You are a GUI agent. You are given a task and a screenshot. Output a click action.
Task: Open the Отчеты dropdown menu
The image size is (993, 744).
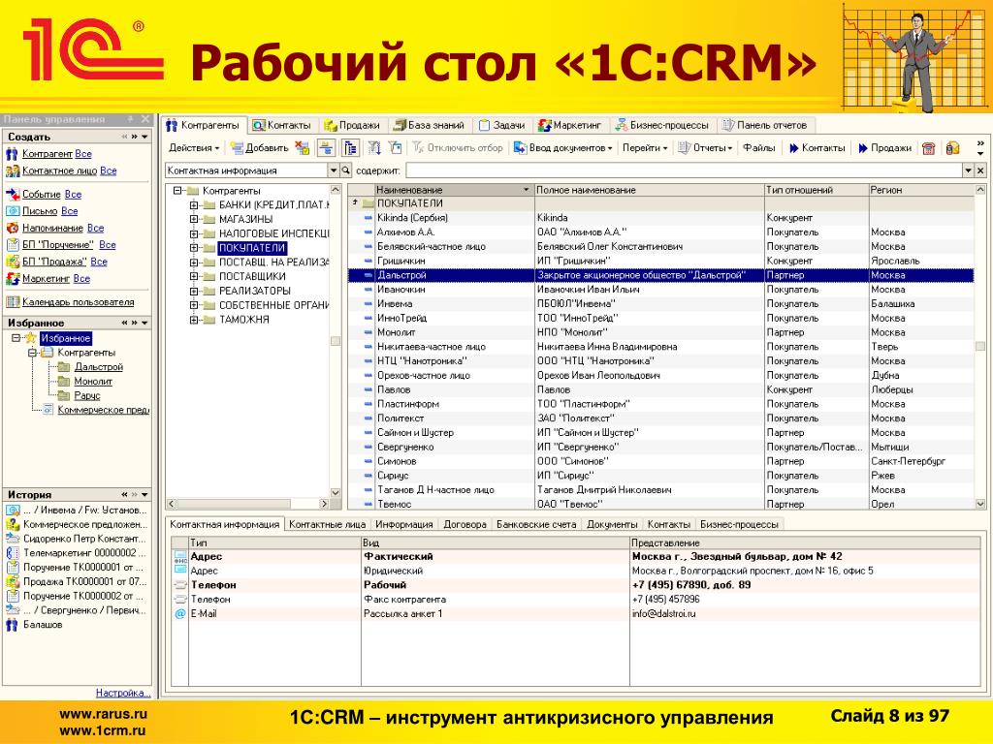705,148
